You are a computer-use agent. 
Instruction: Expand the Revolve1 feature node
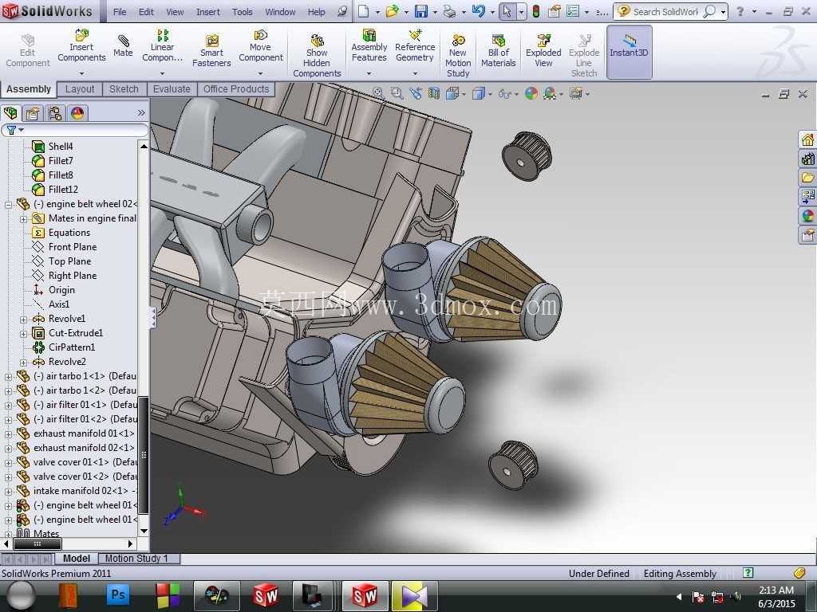pyautogui.click(x=23, y=319)
